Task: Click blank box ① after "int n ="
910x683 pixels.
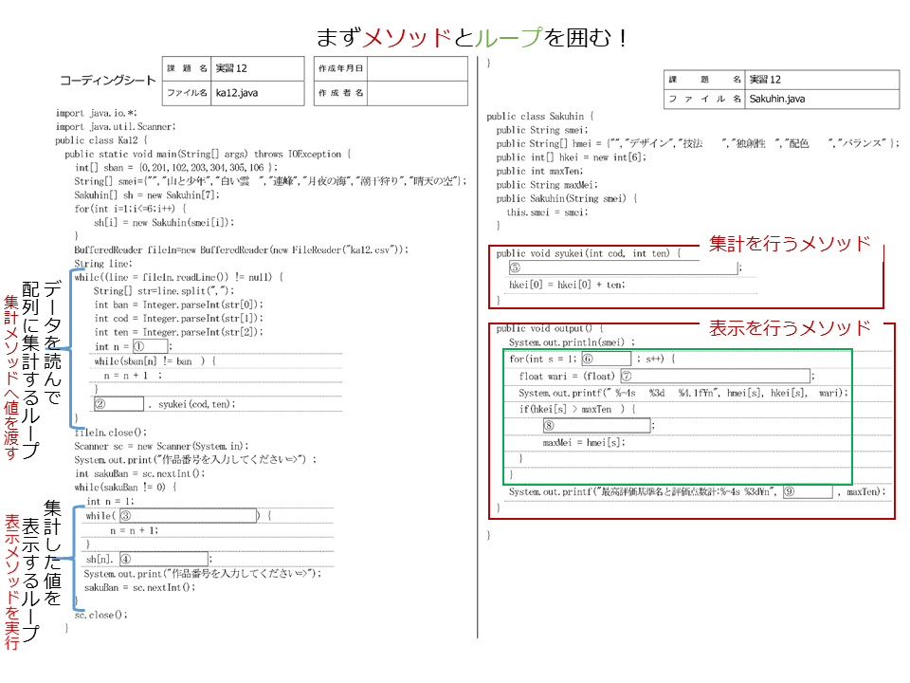Action: (151, 346)
